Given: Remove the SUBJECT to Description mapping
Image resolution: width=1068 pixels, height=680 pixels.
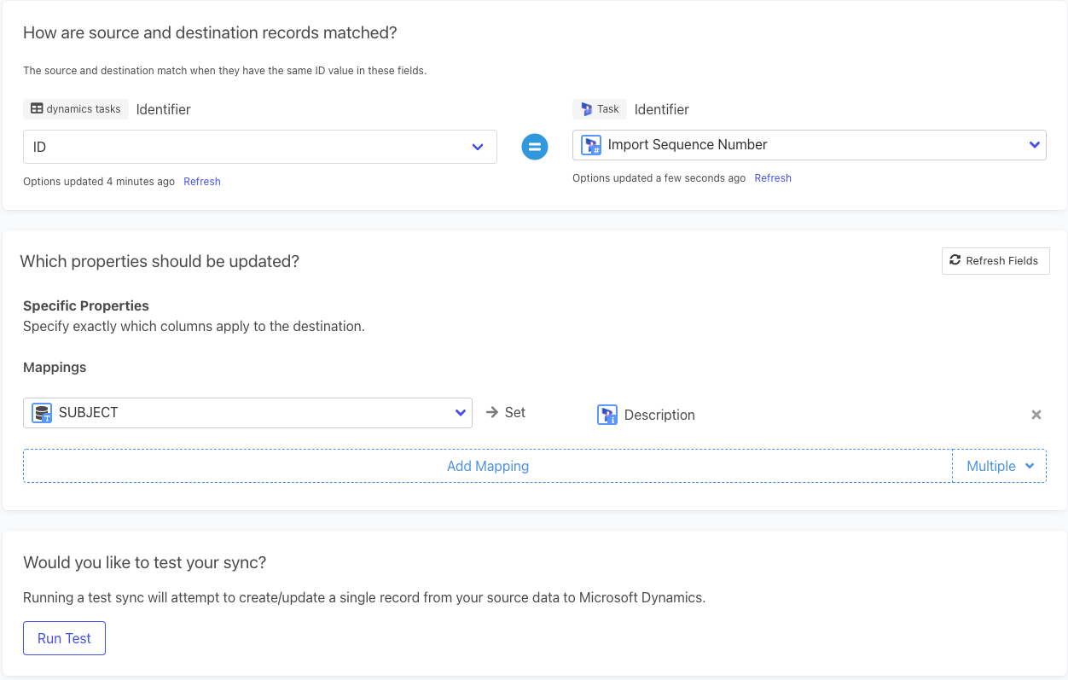Looking at the screenshot, I should click(1036, 415).
